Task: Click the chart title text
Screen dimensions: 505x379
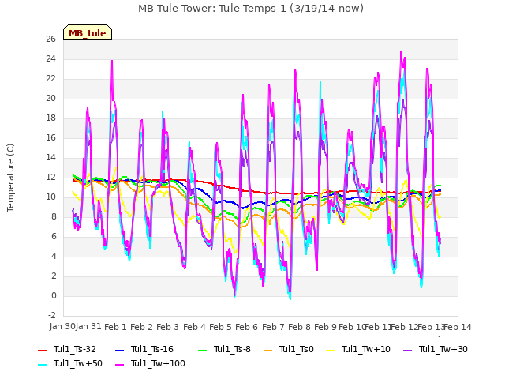Action: [x=251, y=8]
